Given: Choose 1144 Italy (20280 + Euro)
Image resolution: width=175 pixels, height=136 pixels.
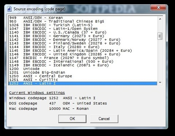Looking at the screenshot, I should pyautogui.click(x=83, y=47).
